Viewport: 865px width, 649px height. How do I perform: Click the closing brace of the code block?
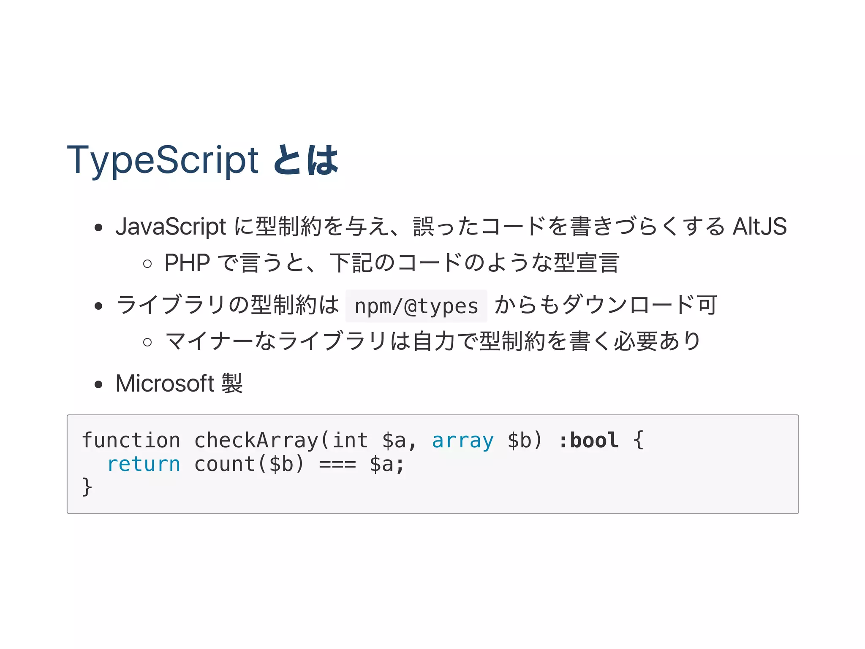point(87,487)
